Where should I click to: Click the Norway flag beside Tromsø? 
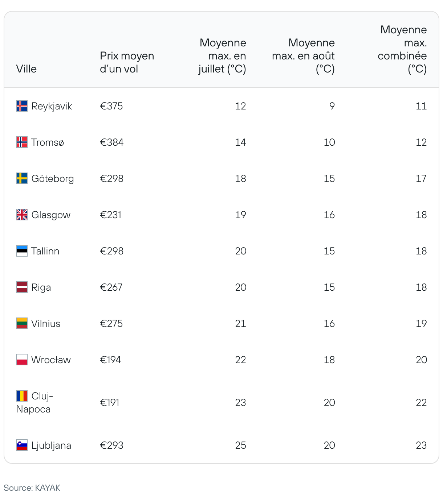tap(22, 142)
